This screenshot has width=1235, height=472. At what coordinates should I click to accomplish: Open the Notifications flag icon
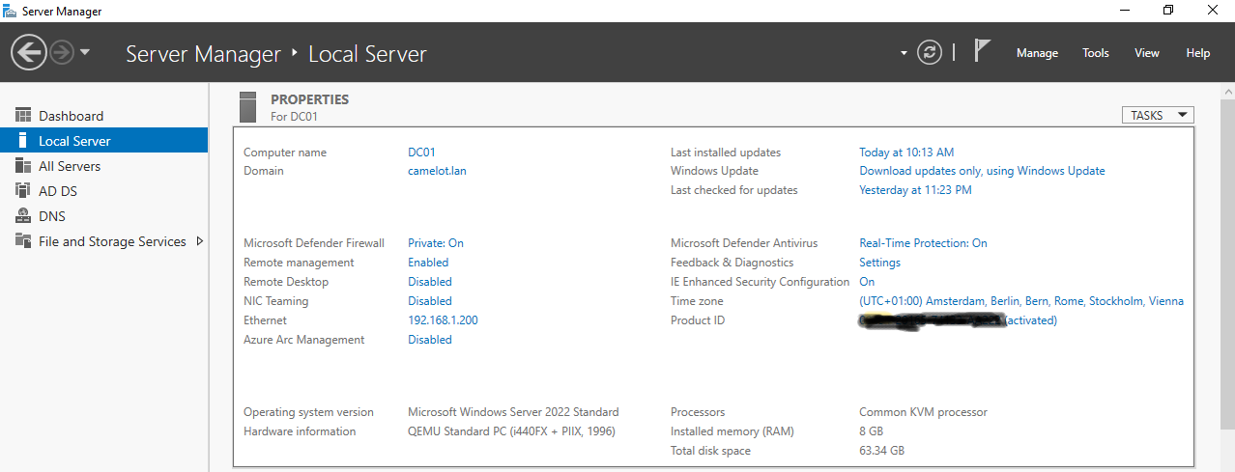982,51
